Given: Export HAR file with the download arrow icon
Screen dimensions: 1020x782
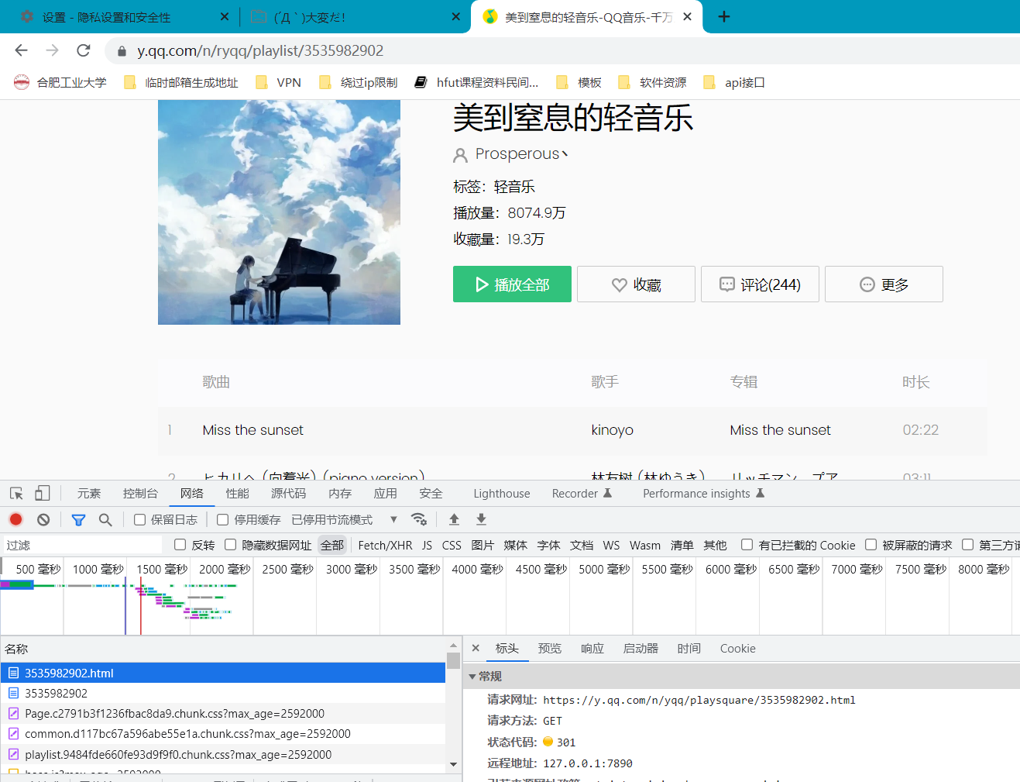Looking at the screenshot, I should click(479, 519).
